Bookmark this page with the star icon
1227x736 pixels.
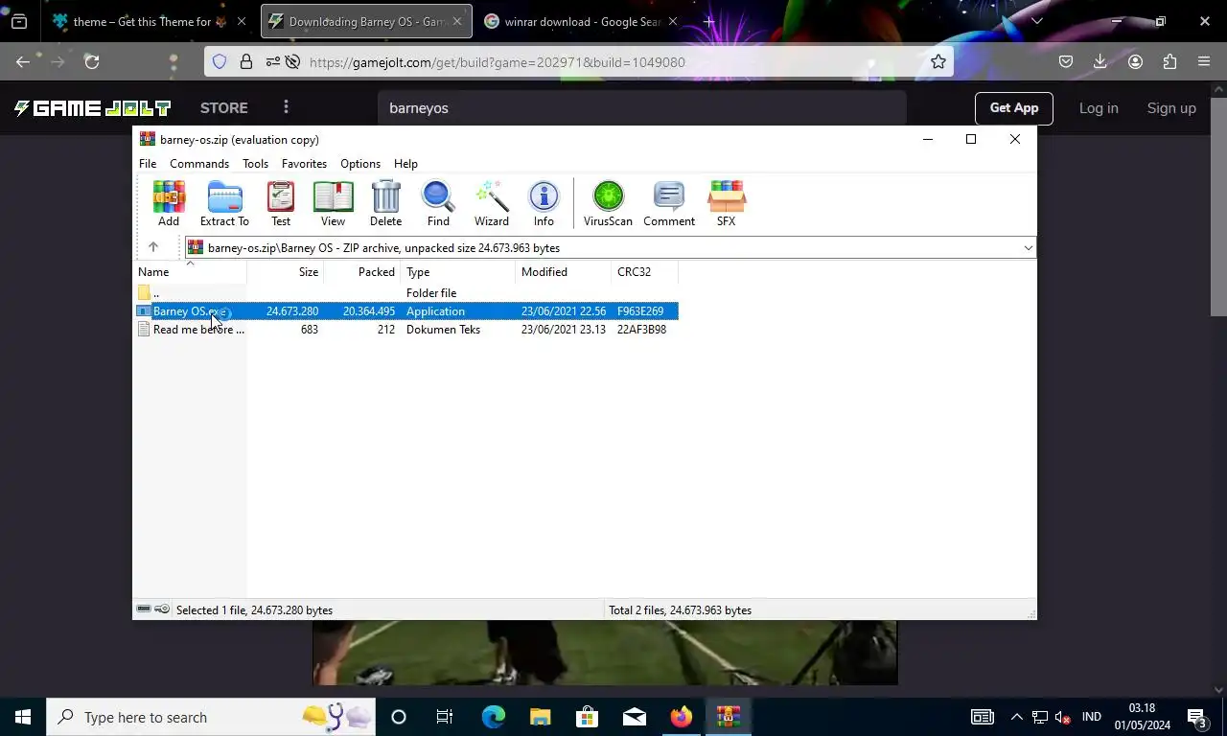point(938,61)
